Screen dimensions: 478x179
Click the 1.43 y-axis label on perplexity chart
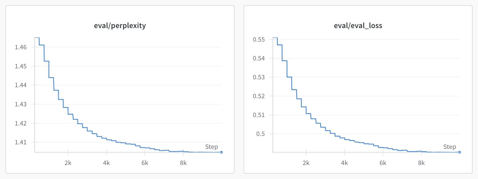pyautogui.click(x=21, y=104)
